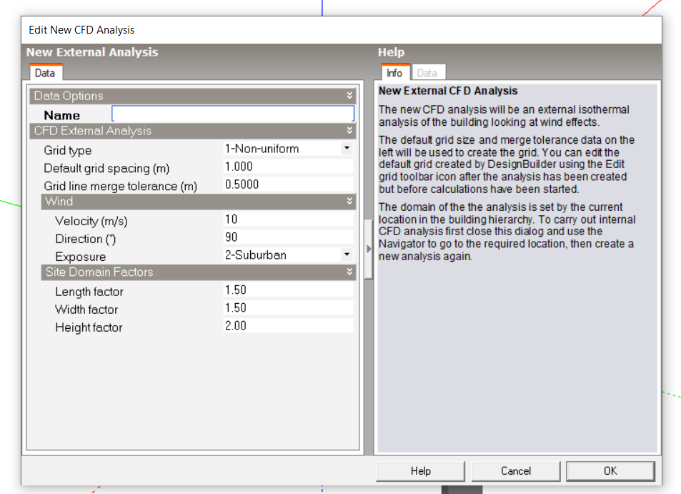This screenshot has width=681, height=494.
Task: Click the Cancel button
Action: click(x=515, y=471)
